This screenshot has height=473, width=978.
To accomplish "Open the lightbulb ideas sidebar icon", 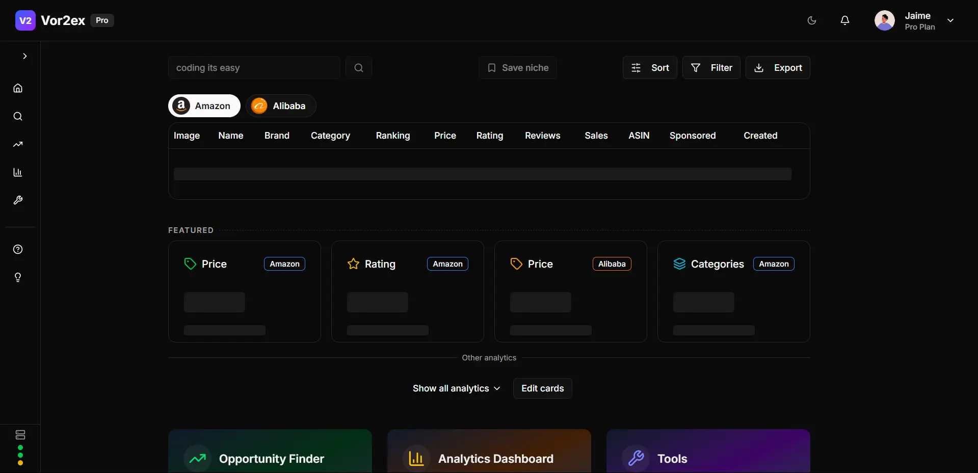I will (x=18, y=277).
